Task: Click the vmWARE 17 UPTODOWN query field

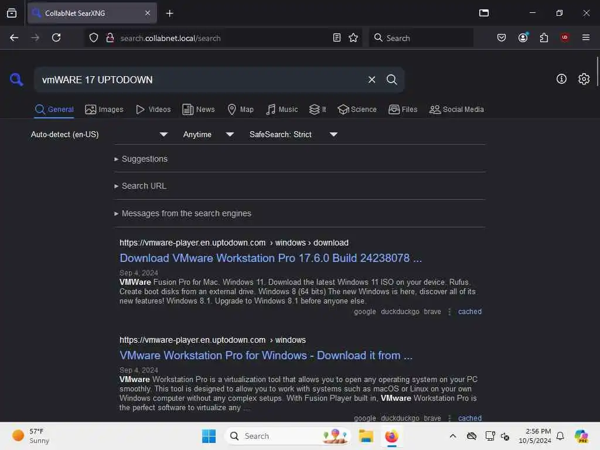Action: point(199,80)
